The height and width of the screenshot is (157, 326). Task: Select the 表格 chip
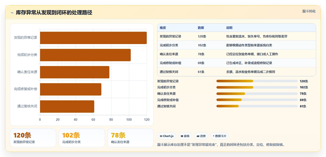[x=185, y=136]
